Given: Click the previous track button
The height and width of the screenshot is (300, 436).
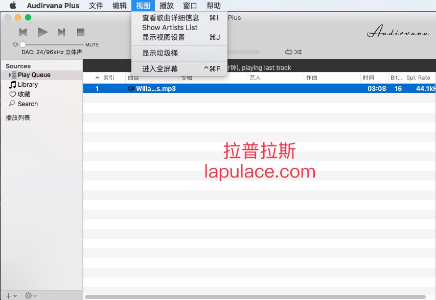Looking at the screenshot, I should 23,32.
